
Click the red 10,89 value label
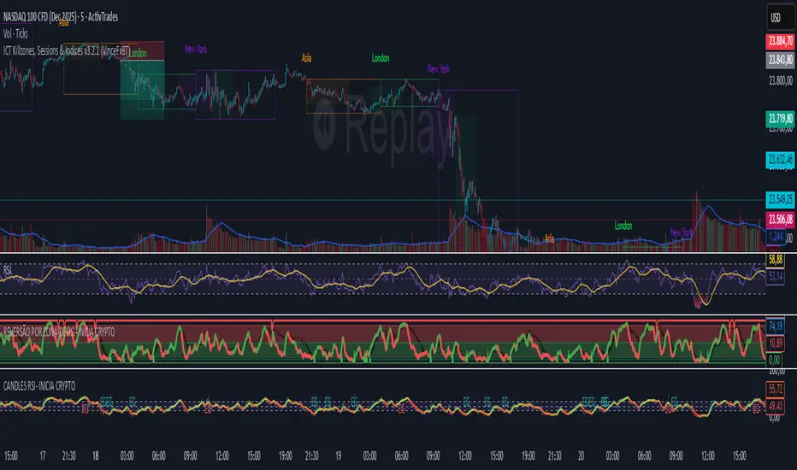[x=775, y=344]
